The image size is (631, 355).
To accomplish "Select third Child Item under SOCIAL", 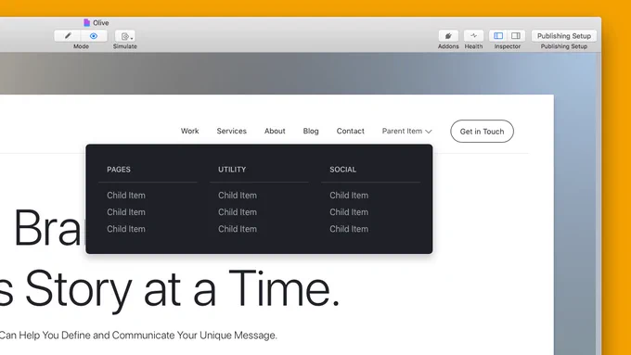I will [x=349, y=229].
